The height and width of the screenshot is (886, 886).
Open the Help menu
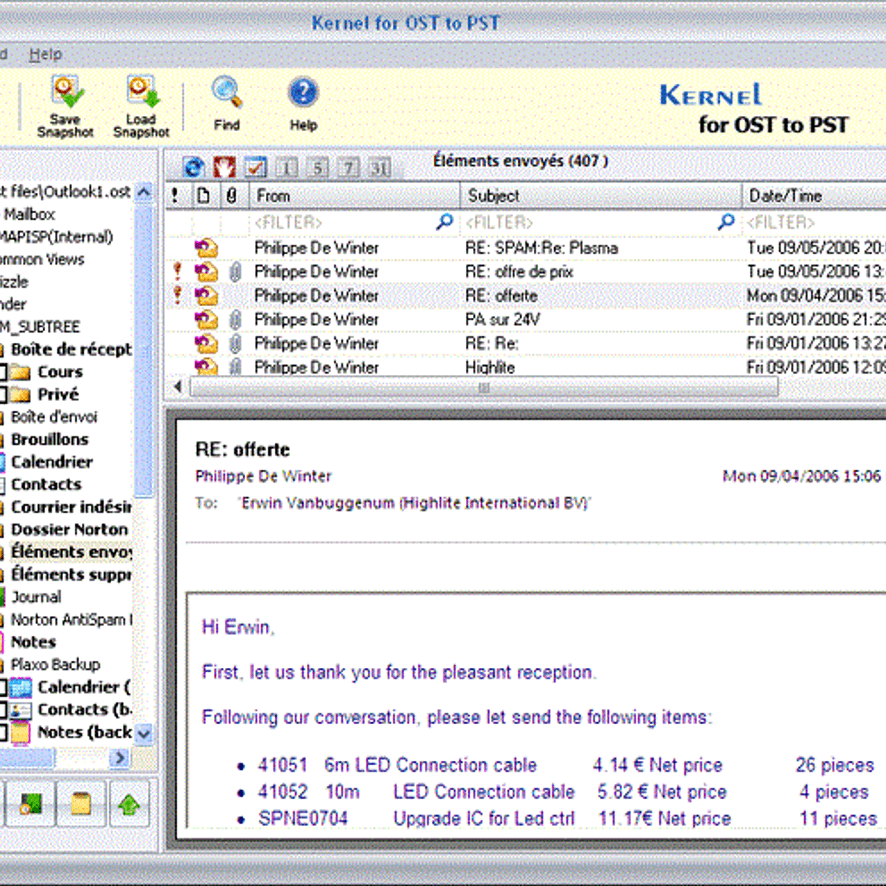pyautogui.click(x=45, y=54)
